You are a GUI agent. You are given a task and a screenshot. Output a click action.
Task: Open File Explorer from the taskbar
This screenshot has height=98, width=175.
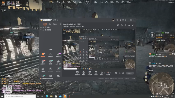click(51, 96)
